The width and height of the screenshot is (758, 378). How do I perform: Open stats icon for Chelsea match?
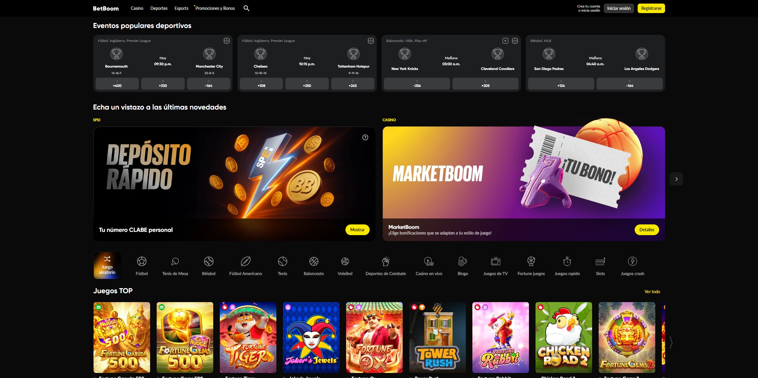pos(371,41)
